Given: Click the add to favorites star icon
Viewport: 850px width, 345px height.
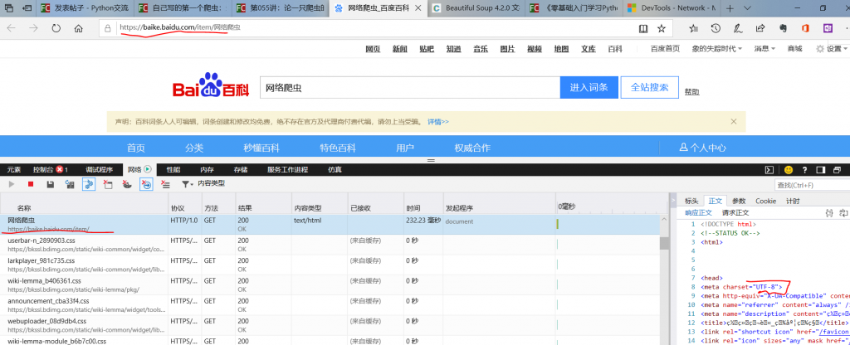Looking at the screenshot, I should click(662, 28).
